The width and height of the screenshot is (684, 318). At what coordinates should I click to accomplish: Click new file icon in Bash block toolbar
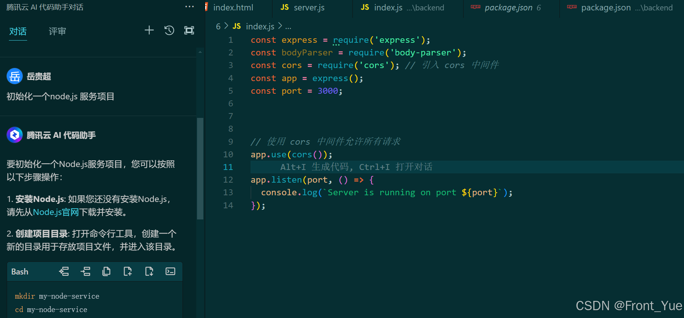(x=128, y=272)
